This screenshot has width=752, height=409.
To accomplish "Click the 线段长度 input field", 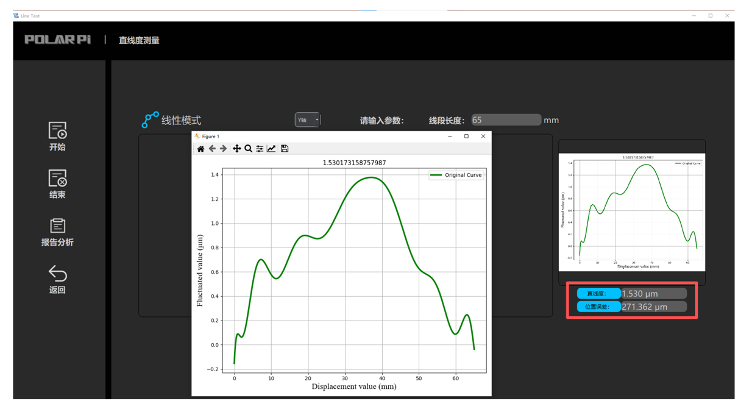I will coord(506,120).
